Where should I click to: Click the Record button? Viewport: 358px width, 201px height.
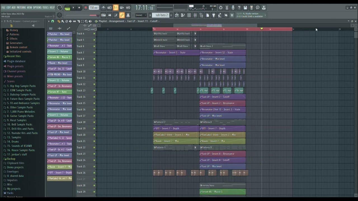point(86,8)
